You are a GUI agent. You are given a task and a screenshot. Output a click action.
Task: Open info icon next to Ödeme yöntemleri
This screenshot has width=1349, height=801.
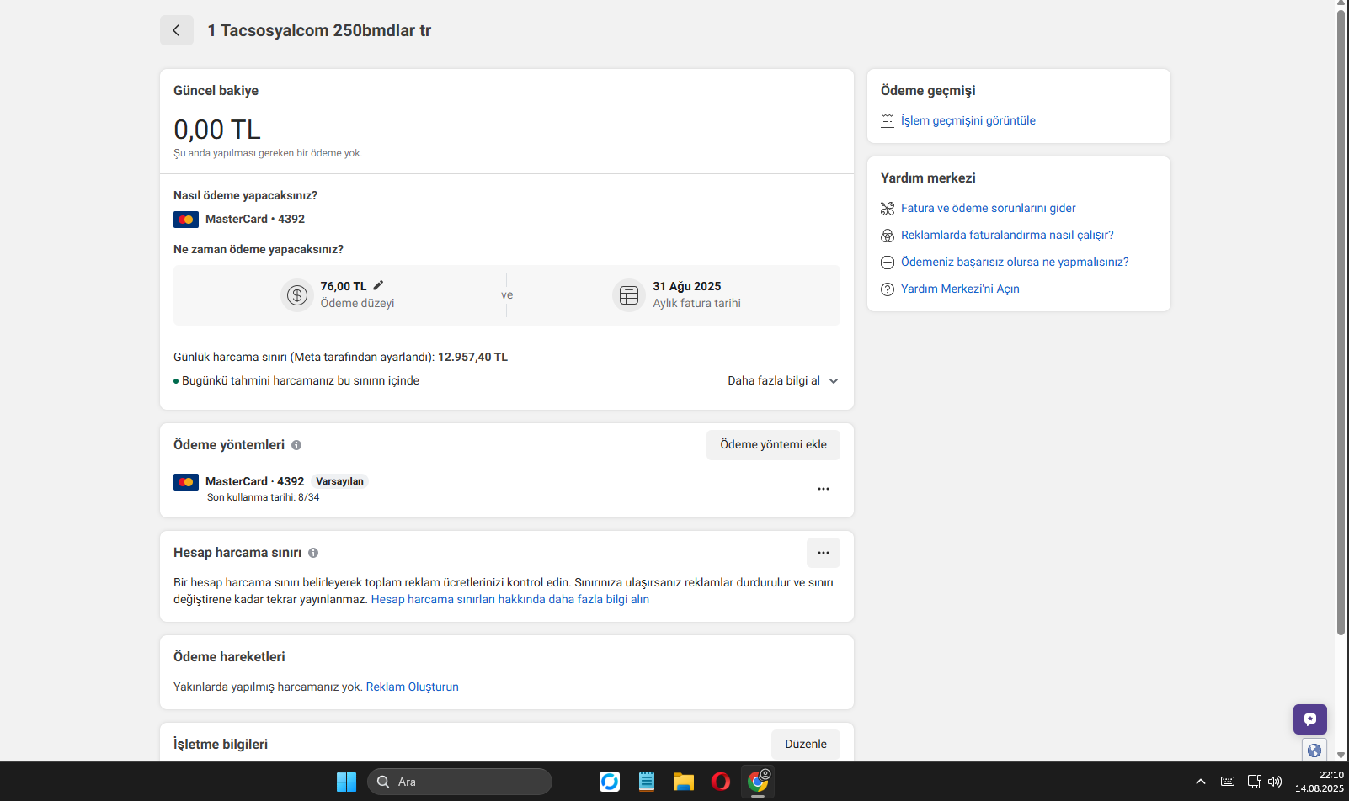point(296,445)
